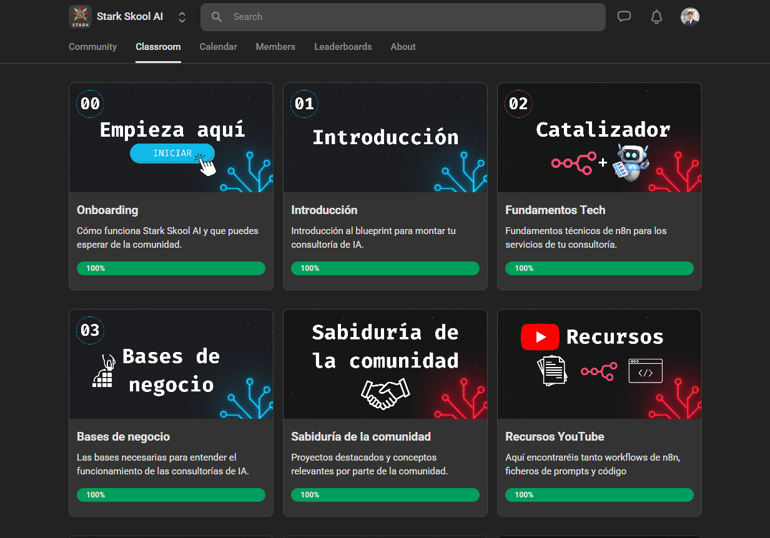This screenshot has width=770, height=538.
Task: Click the Fundamentos técnicos de n8n description
Action: tap(586, 238)
